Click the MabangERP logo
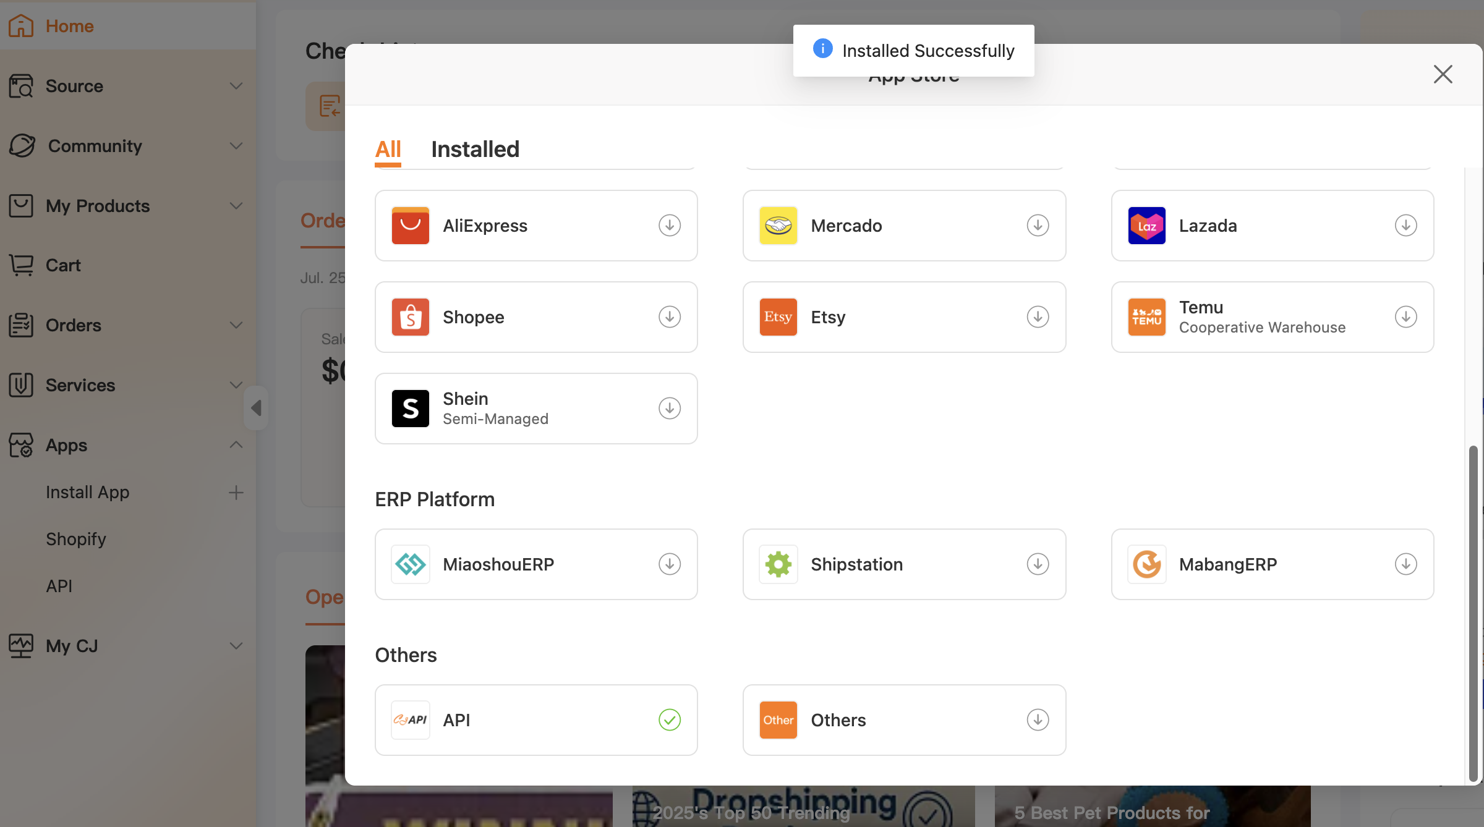1484x827 pixels. (1147, 564)
